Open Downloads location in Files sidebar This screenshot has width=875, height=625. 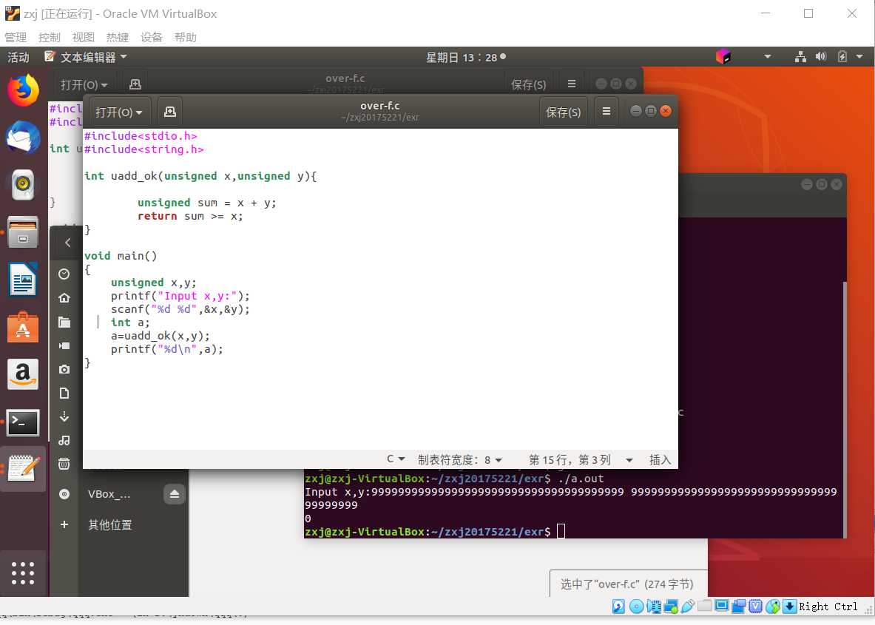tap(64, 417)
